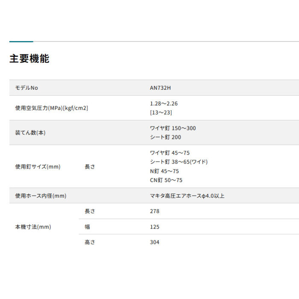299x299 pixels.
Task: Click the N釘 45～75 entry
Action: click(164, 171)
